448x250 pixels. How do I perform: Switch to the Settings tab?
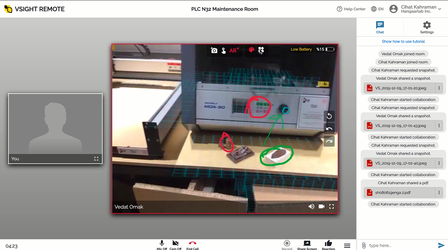(427, 27)
